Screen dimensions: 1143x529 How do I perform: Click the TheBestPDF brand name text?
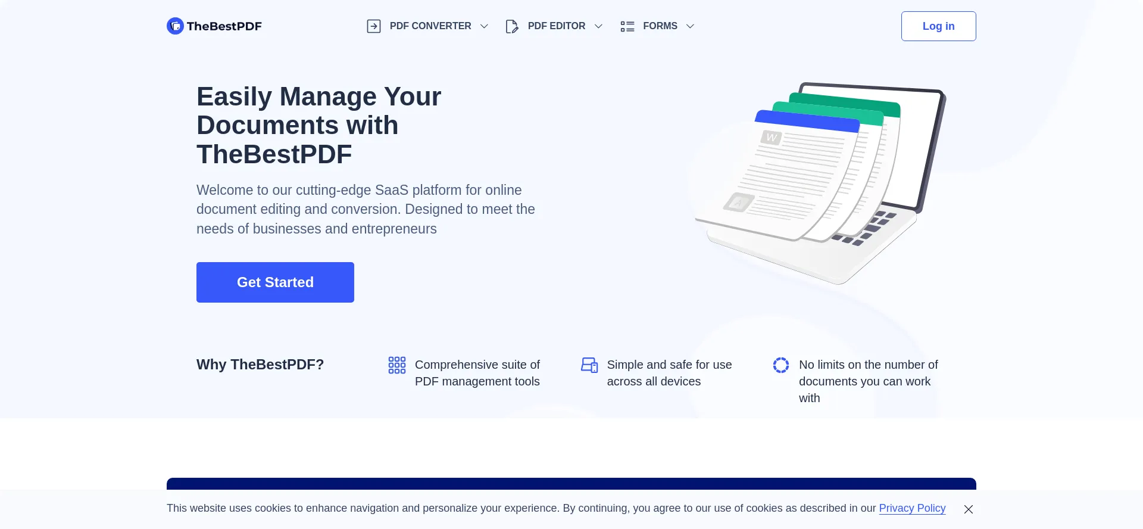[x=224, y=26]
